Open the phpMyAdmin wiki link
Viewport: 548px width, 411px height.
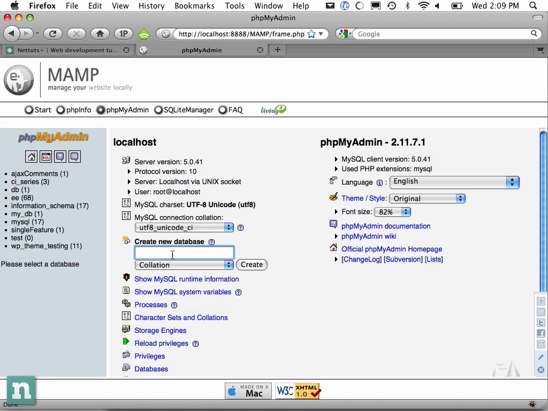(369, 236)
